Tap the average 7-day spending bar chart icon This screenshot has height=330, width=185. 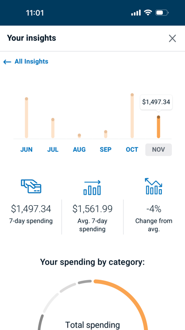(92, 187)
